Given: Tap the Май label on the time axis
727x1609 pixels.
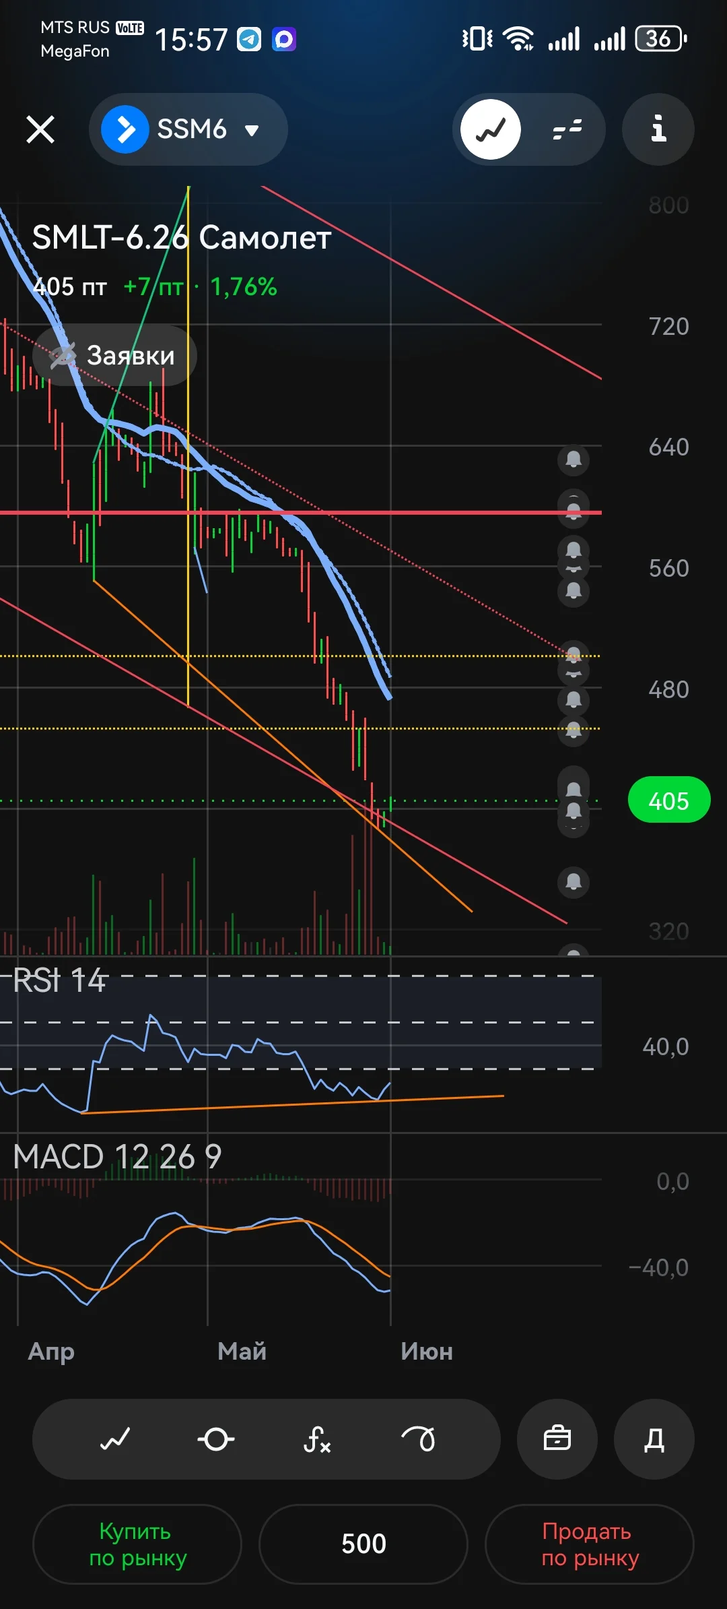Looking at the screenshot, I should [242, 1351].
